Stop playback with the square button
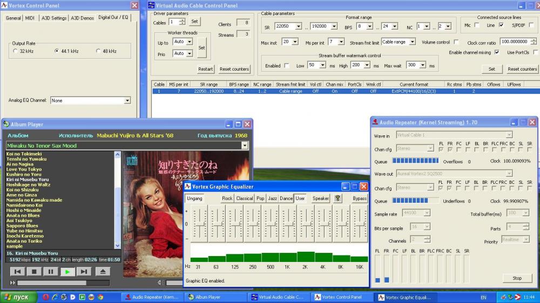 (34, 272)
